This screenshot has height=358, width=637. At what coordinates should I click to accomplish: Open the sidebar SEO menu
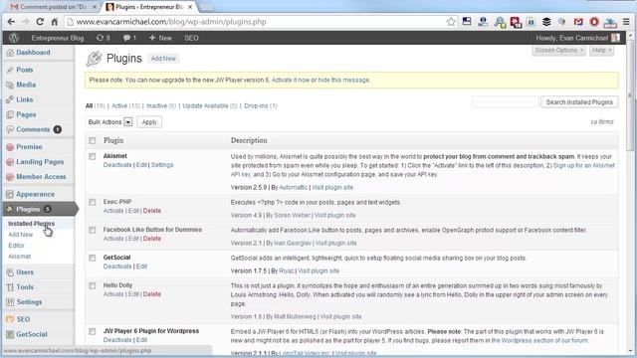pyautogui.click(x=23, y=319)
